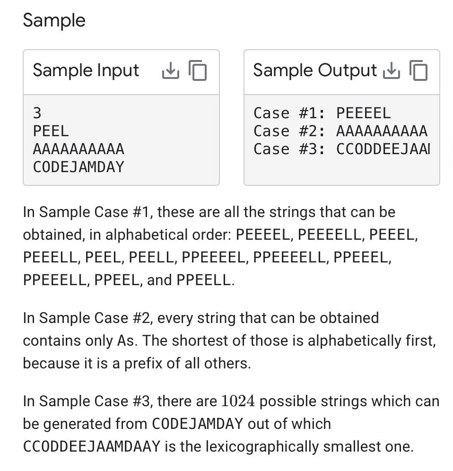This screenshot has width=453, height=471.
Task: Click the Sample Input panel header
Action: (86, 70)
